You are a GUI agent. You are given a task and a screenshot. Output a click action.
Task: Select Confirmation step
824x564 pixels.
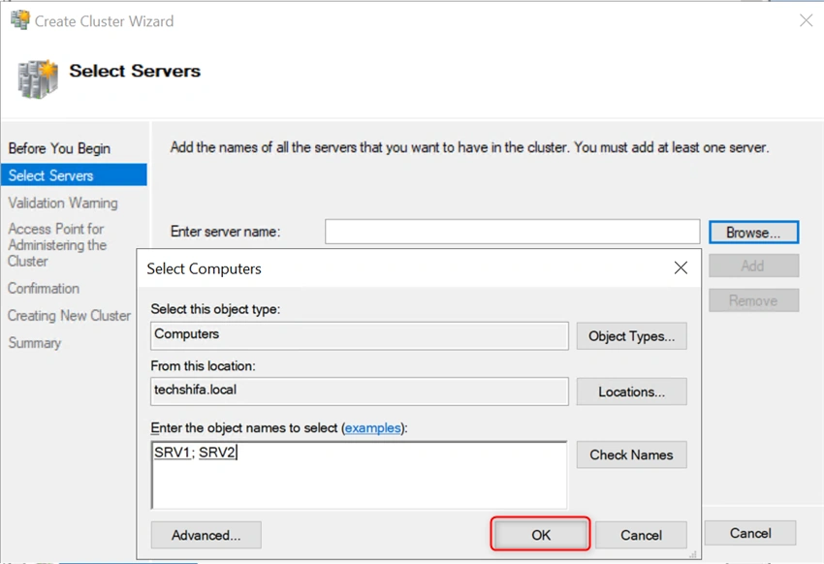pyautogui.click(x=44, y=289)
